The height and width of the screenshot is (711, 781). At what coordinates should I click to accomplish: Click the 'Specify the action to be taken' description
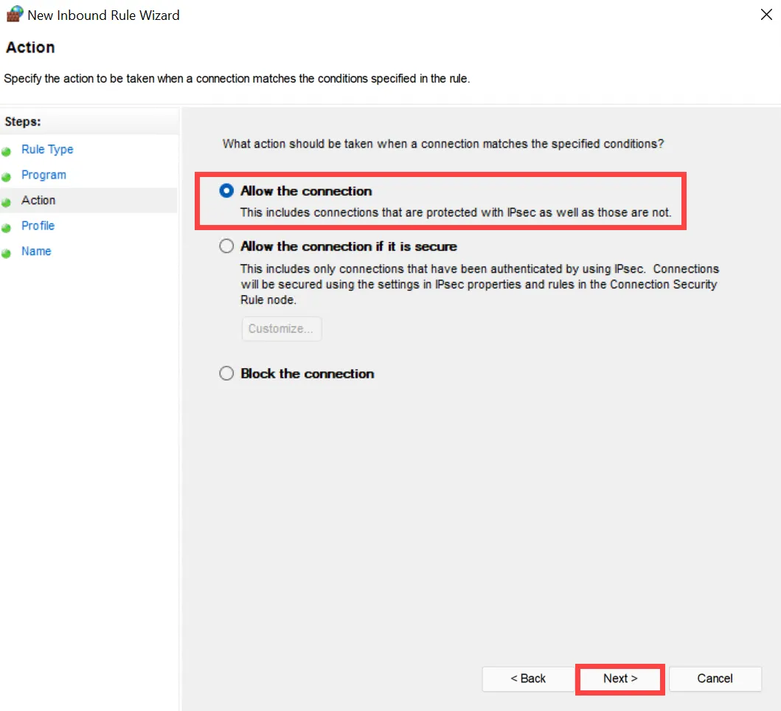(237, 79)
